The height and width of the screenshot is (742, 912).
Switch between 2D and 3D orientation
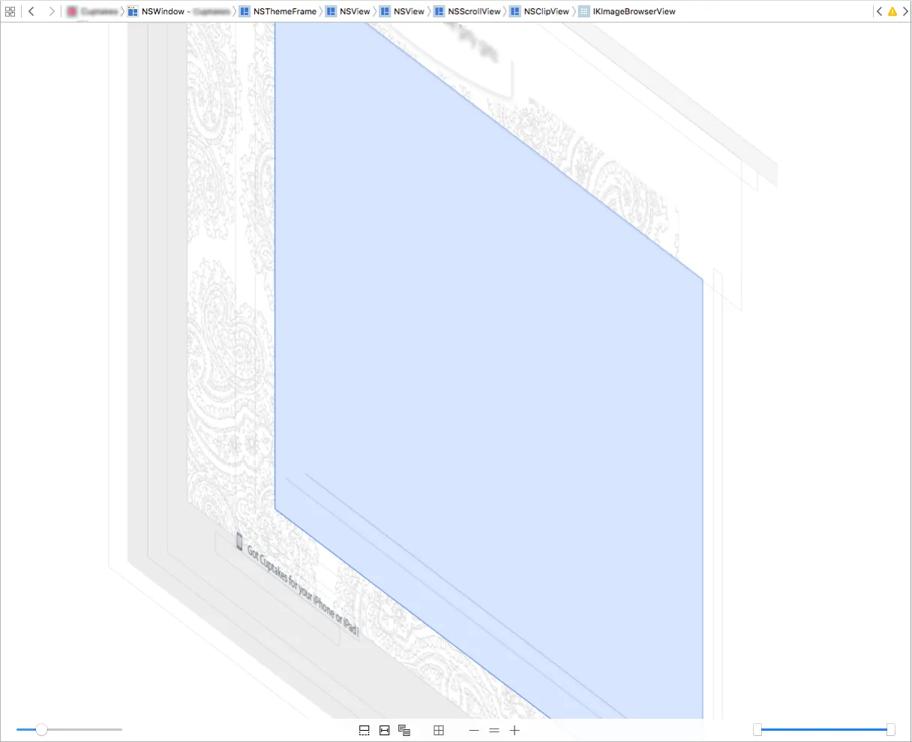click(x=439, y=730)
